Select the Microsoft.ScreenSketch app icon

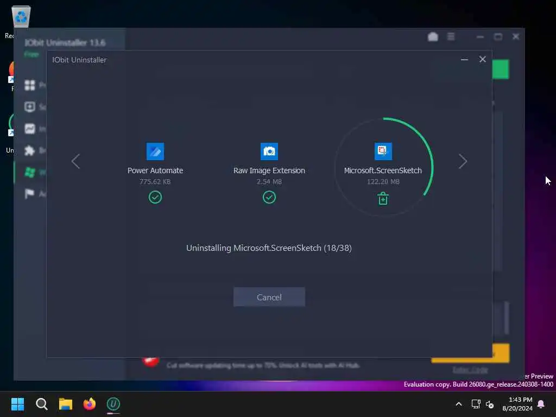pyautogui.click(x=383, y=151)
